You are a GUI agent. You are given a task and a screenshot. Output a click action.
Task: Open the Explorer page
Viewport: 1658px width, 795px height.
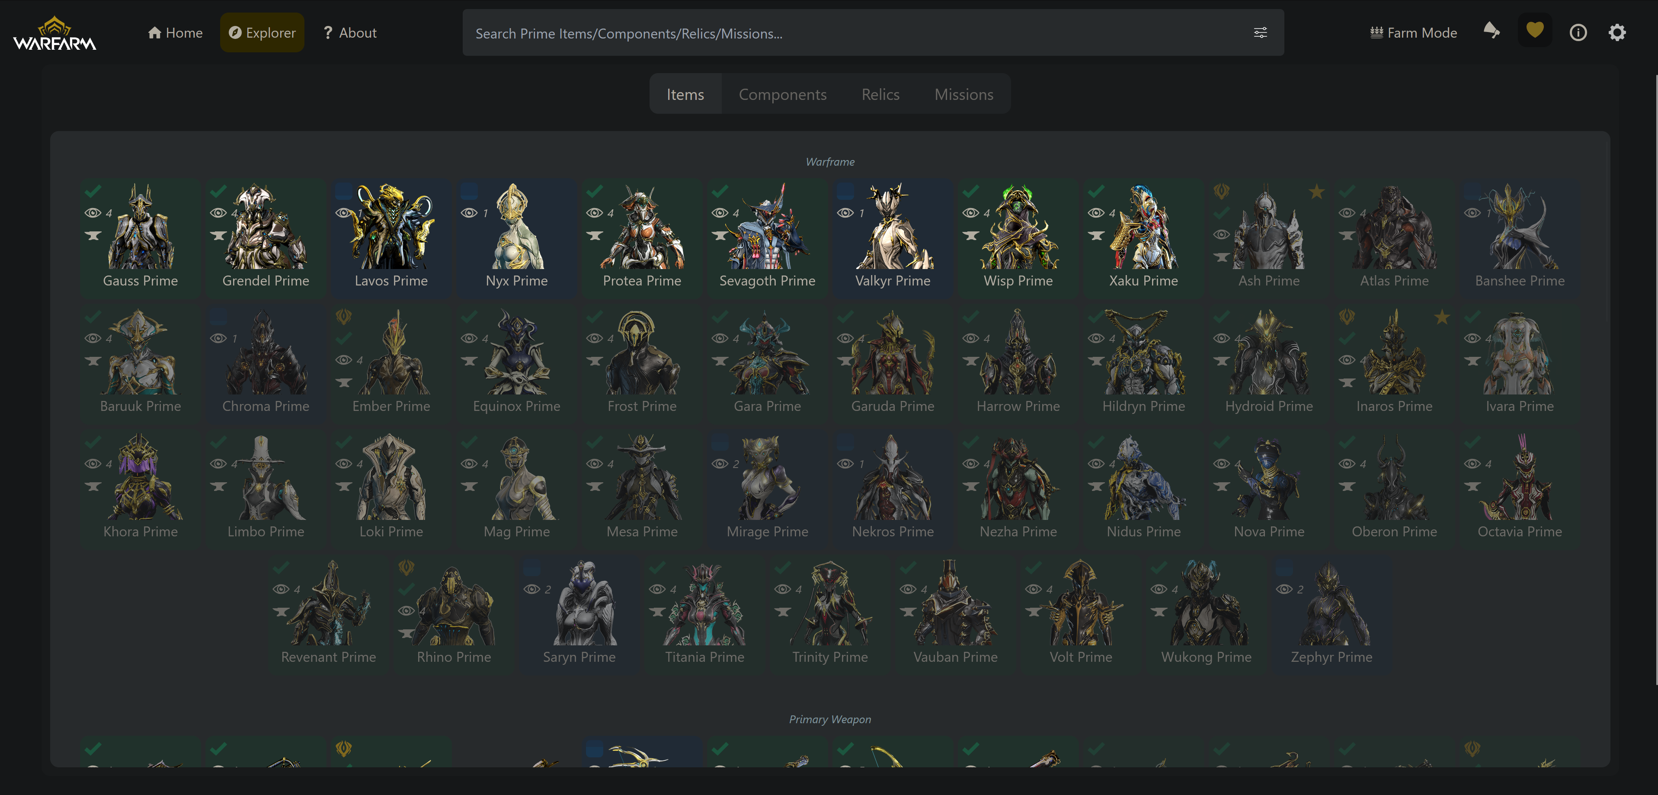[x=262, y=33]
